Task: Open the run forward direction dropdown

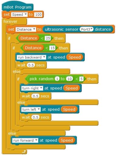Action: 25,140
